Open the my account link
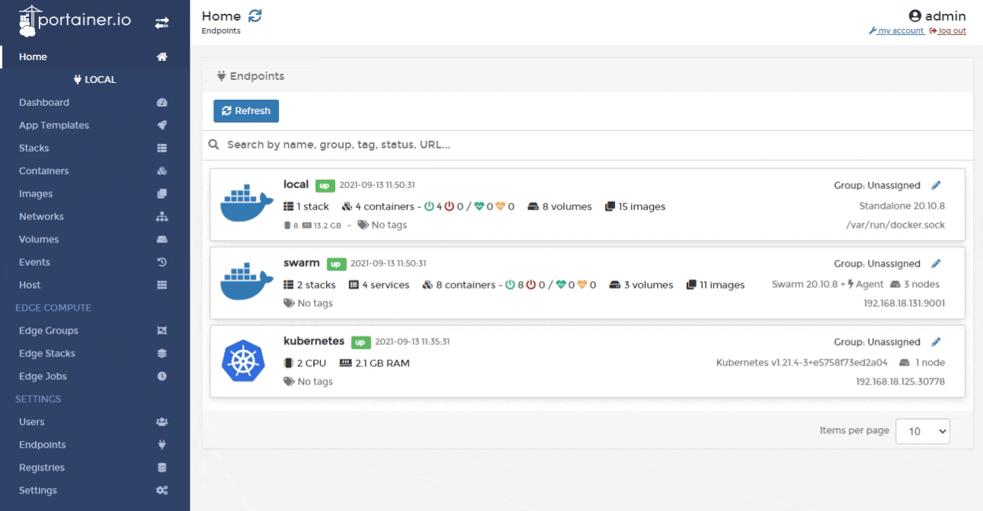 point(899,31)
